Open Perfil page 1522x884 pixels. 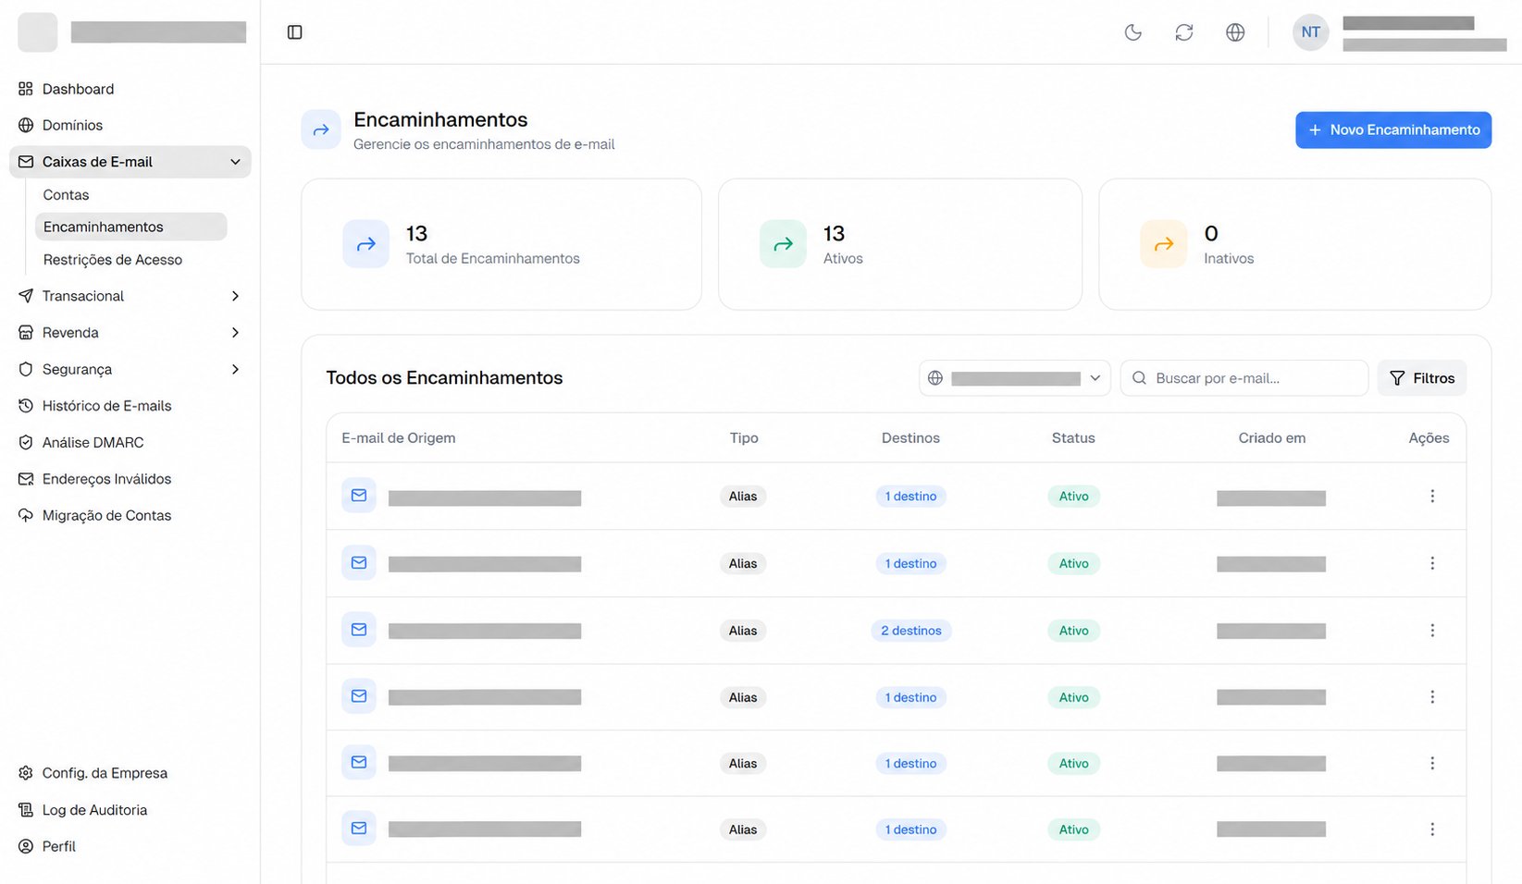click(130, 846)
